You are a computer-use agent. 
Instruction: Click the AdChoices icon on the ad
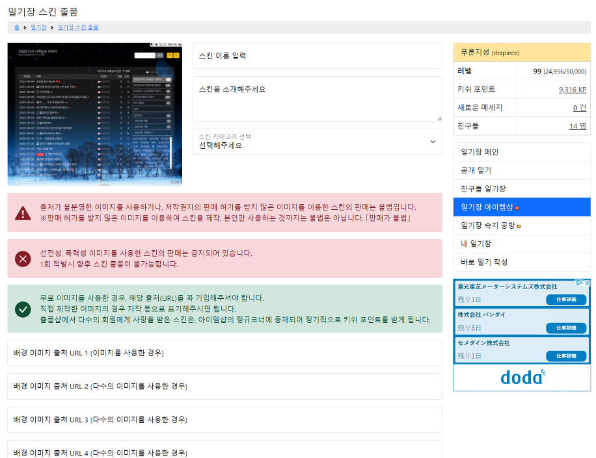tap(578, 283)
